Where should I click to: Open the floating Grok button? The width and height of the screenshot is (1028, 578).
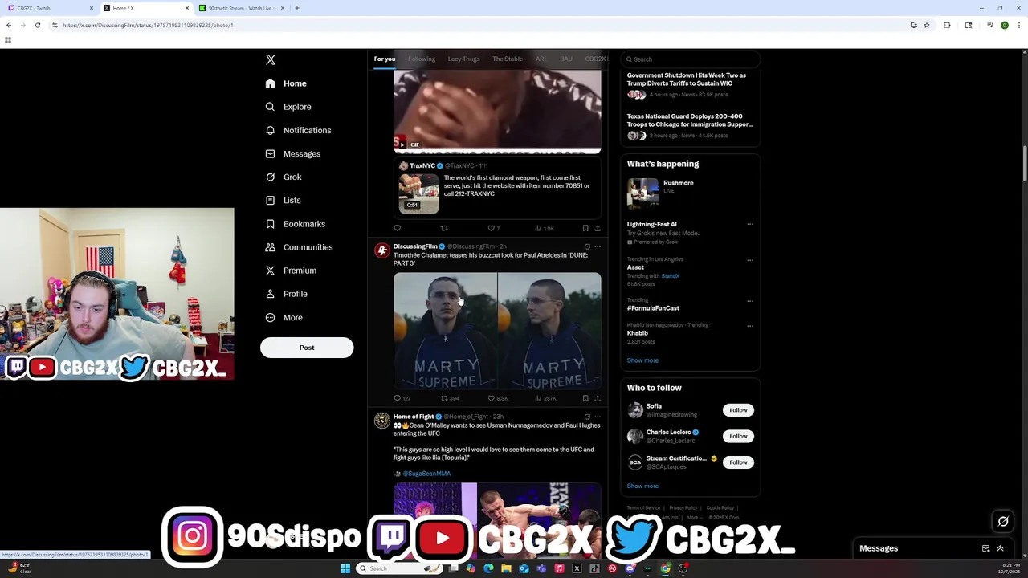(1003, 522)
